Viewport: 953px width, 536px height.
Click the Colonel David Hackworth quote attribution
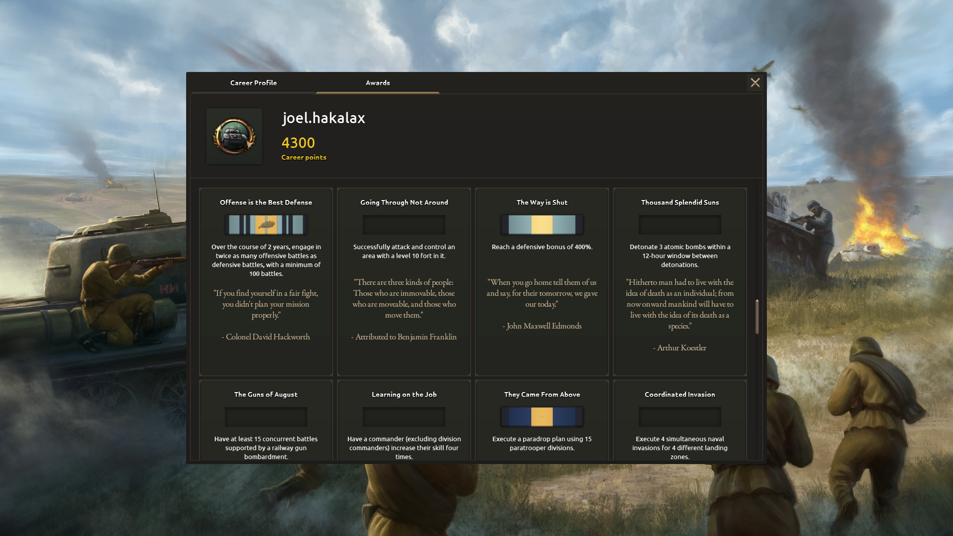[x=266, y=337]
